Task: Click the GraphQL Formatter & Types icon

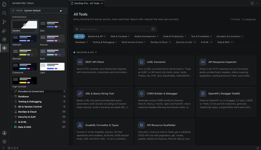Action: click(x=80, y=125)
